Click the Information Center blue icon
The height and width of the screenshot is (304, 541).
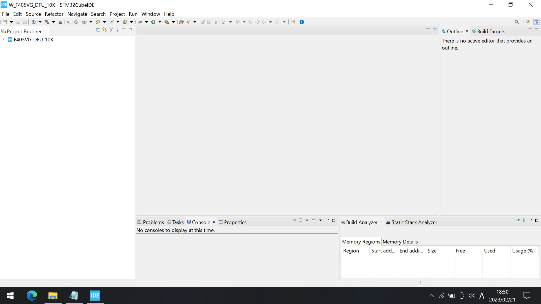pos(302,22)
